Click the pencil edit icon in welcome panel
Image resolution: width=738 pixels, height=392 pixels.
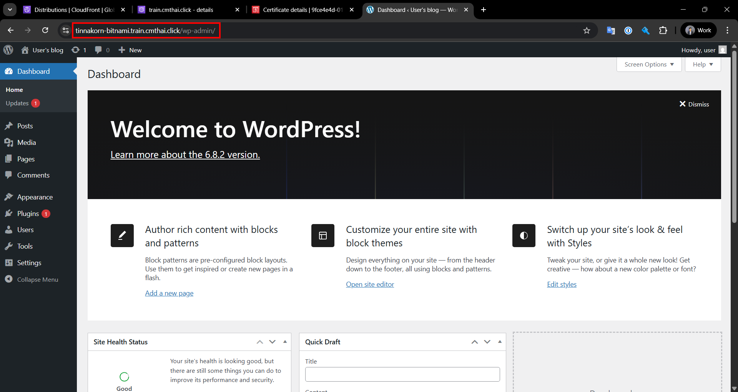pyautogui.click(x=122, y=236)
